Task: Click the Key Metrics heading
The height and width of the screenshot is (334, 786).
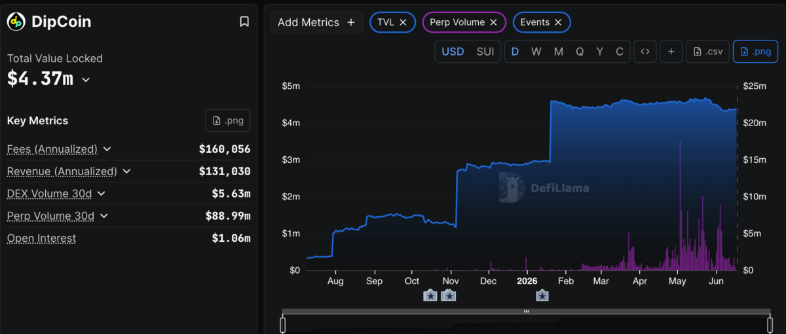Action: (x=37, y=120)
